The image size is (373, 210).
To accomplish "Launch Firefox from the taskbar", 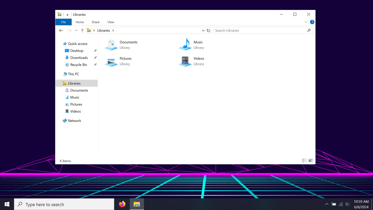I will click(x=122, y=204).
